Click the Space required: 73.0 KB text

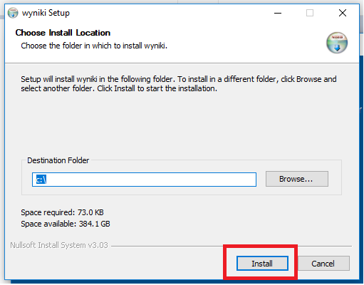pos(62,212)
